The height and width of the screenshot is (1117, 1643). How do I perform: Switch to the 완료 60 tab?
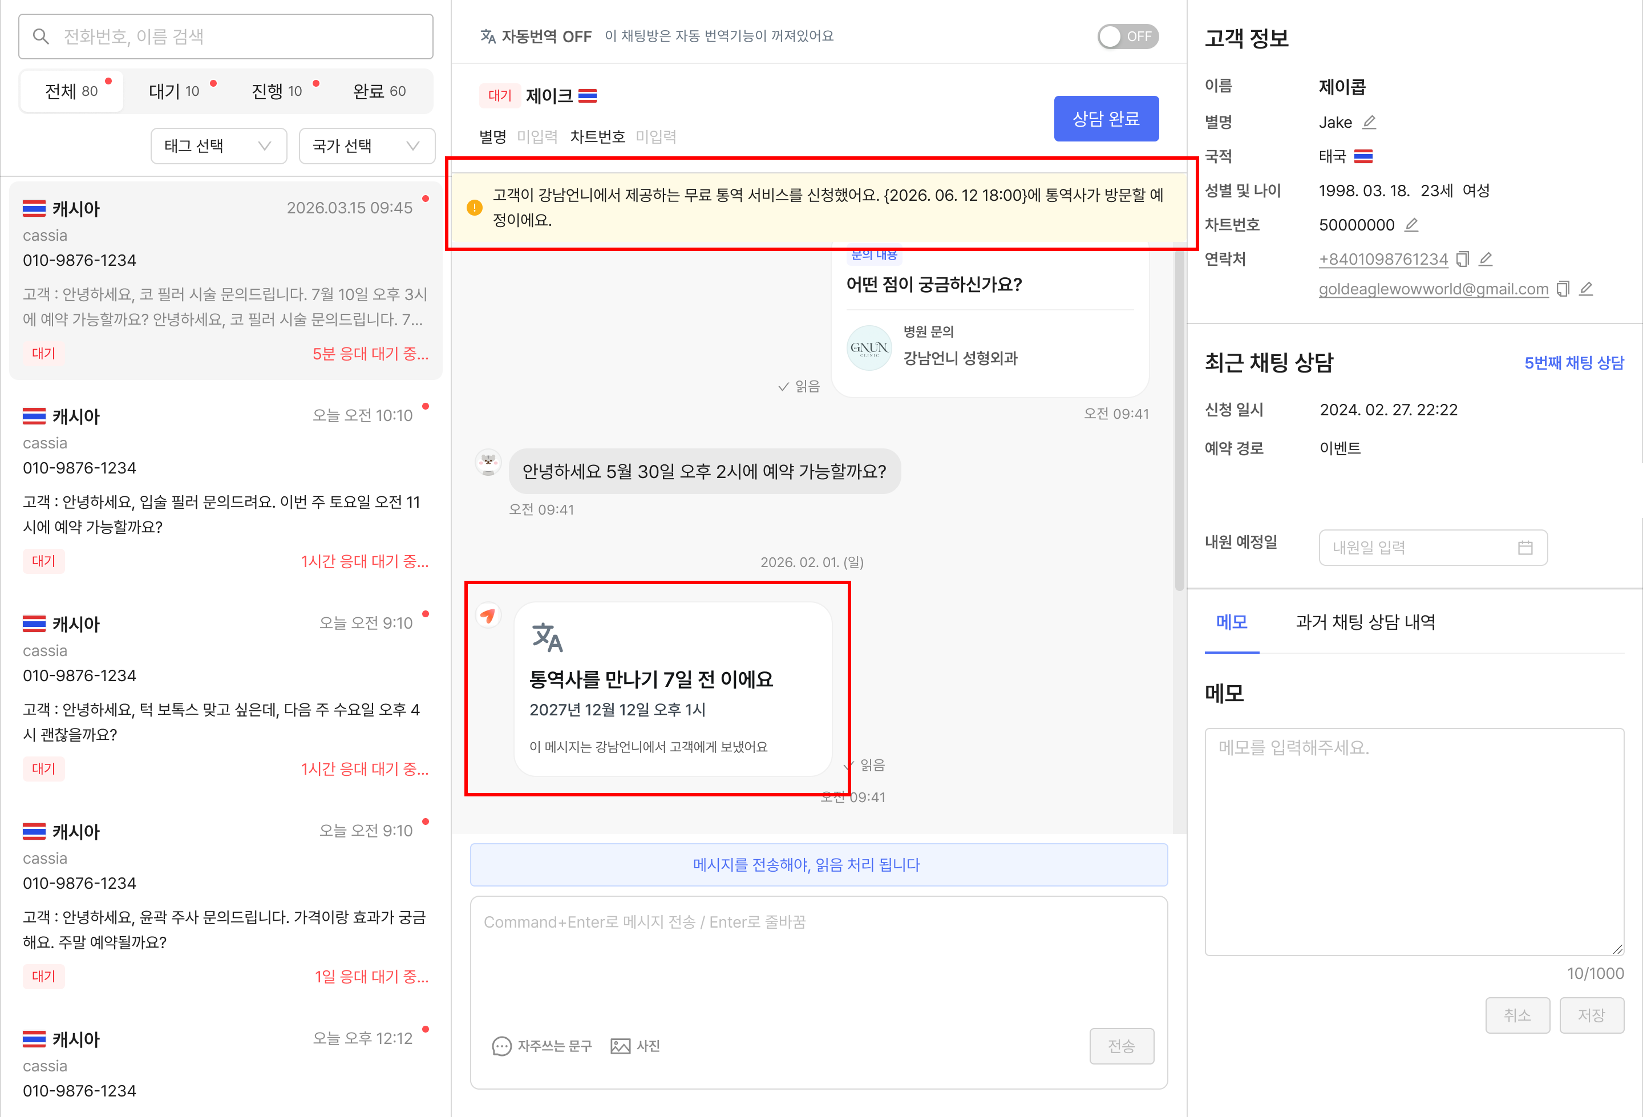coord(379,91)
